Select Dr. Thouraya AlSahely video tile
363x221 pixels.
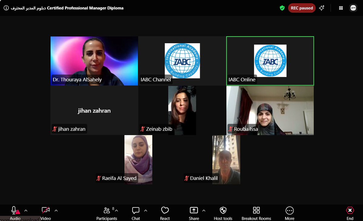94,61
